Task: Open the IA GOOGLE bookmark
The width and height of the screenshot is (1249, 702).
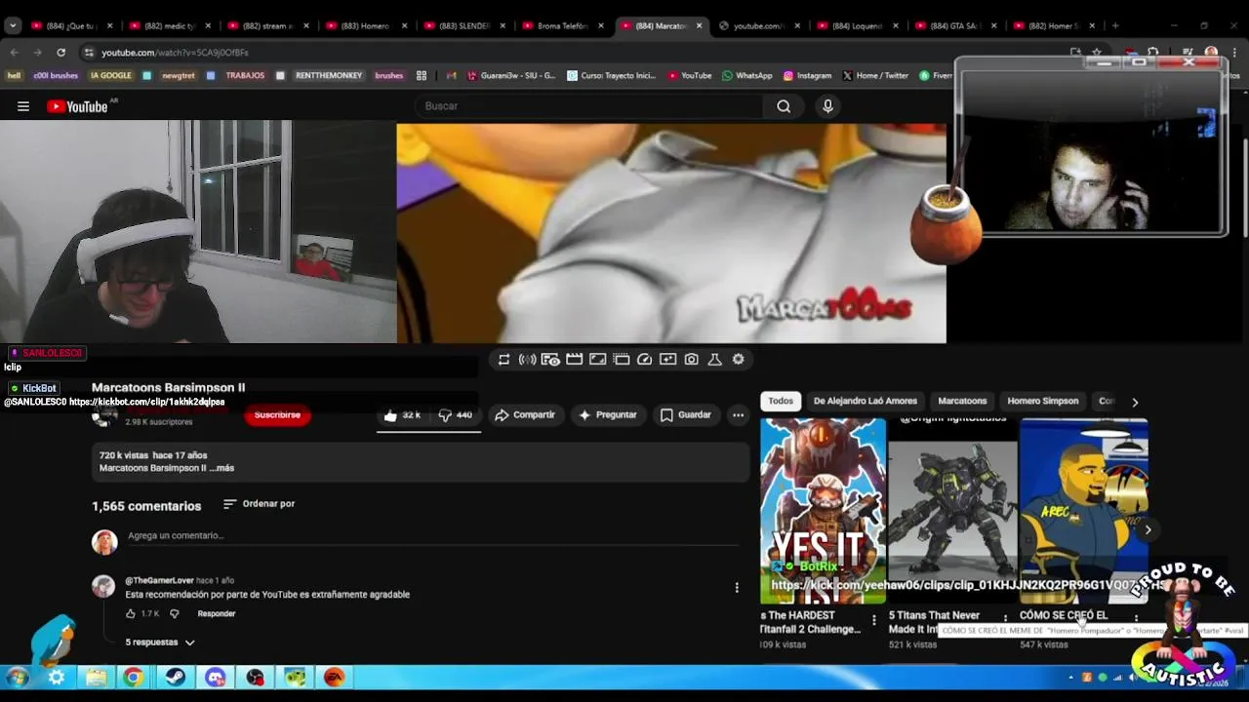Action: click(110, 76)
